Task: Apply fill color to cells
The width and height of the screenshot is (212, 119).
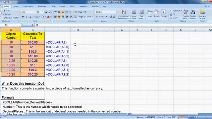Action: click(x=43, y=17)
